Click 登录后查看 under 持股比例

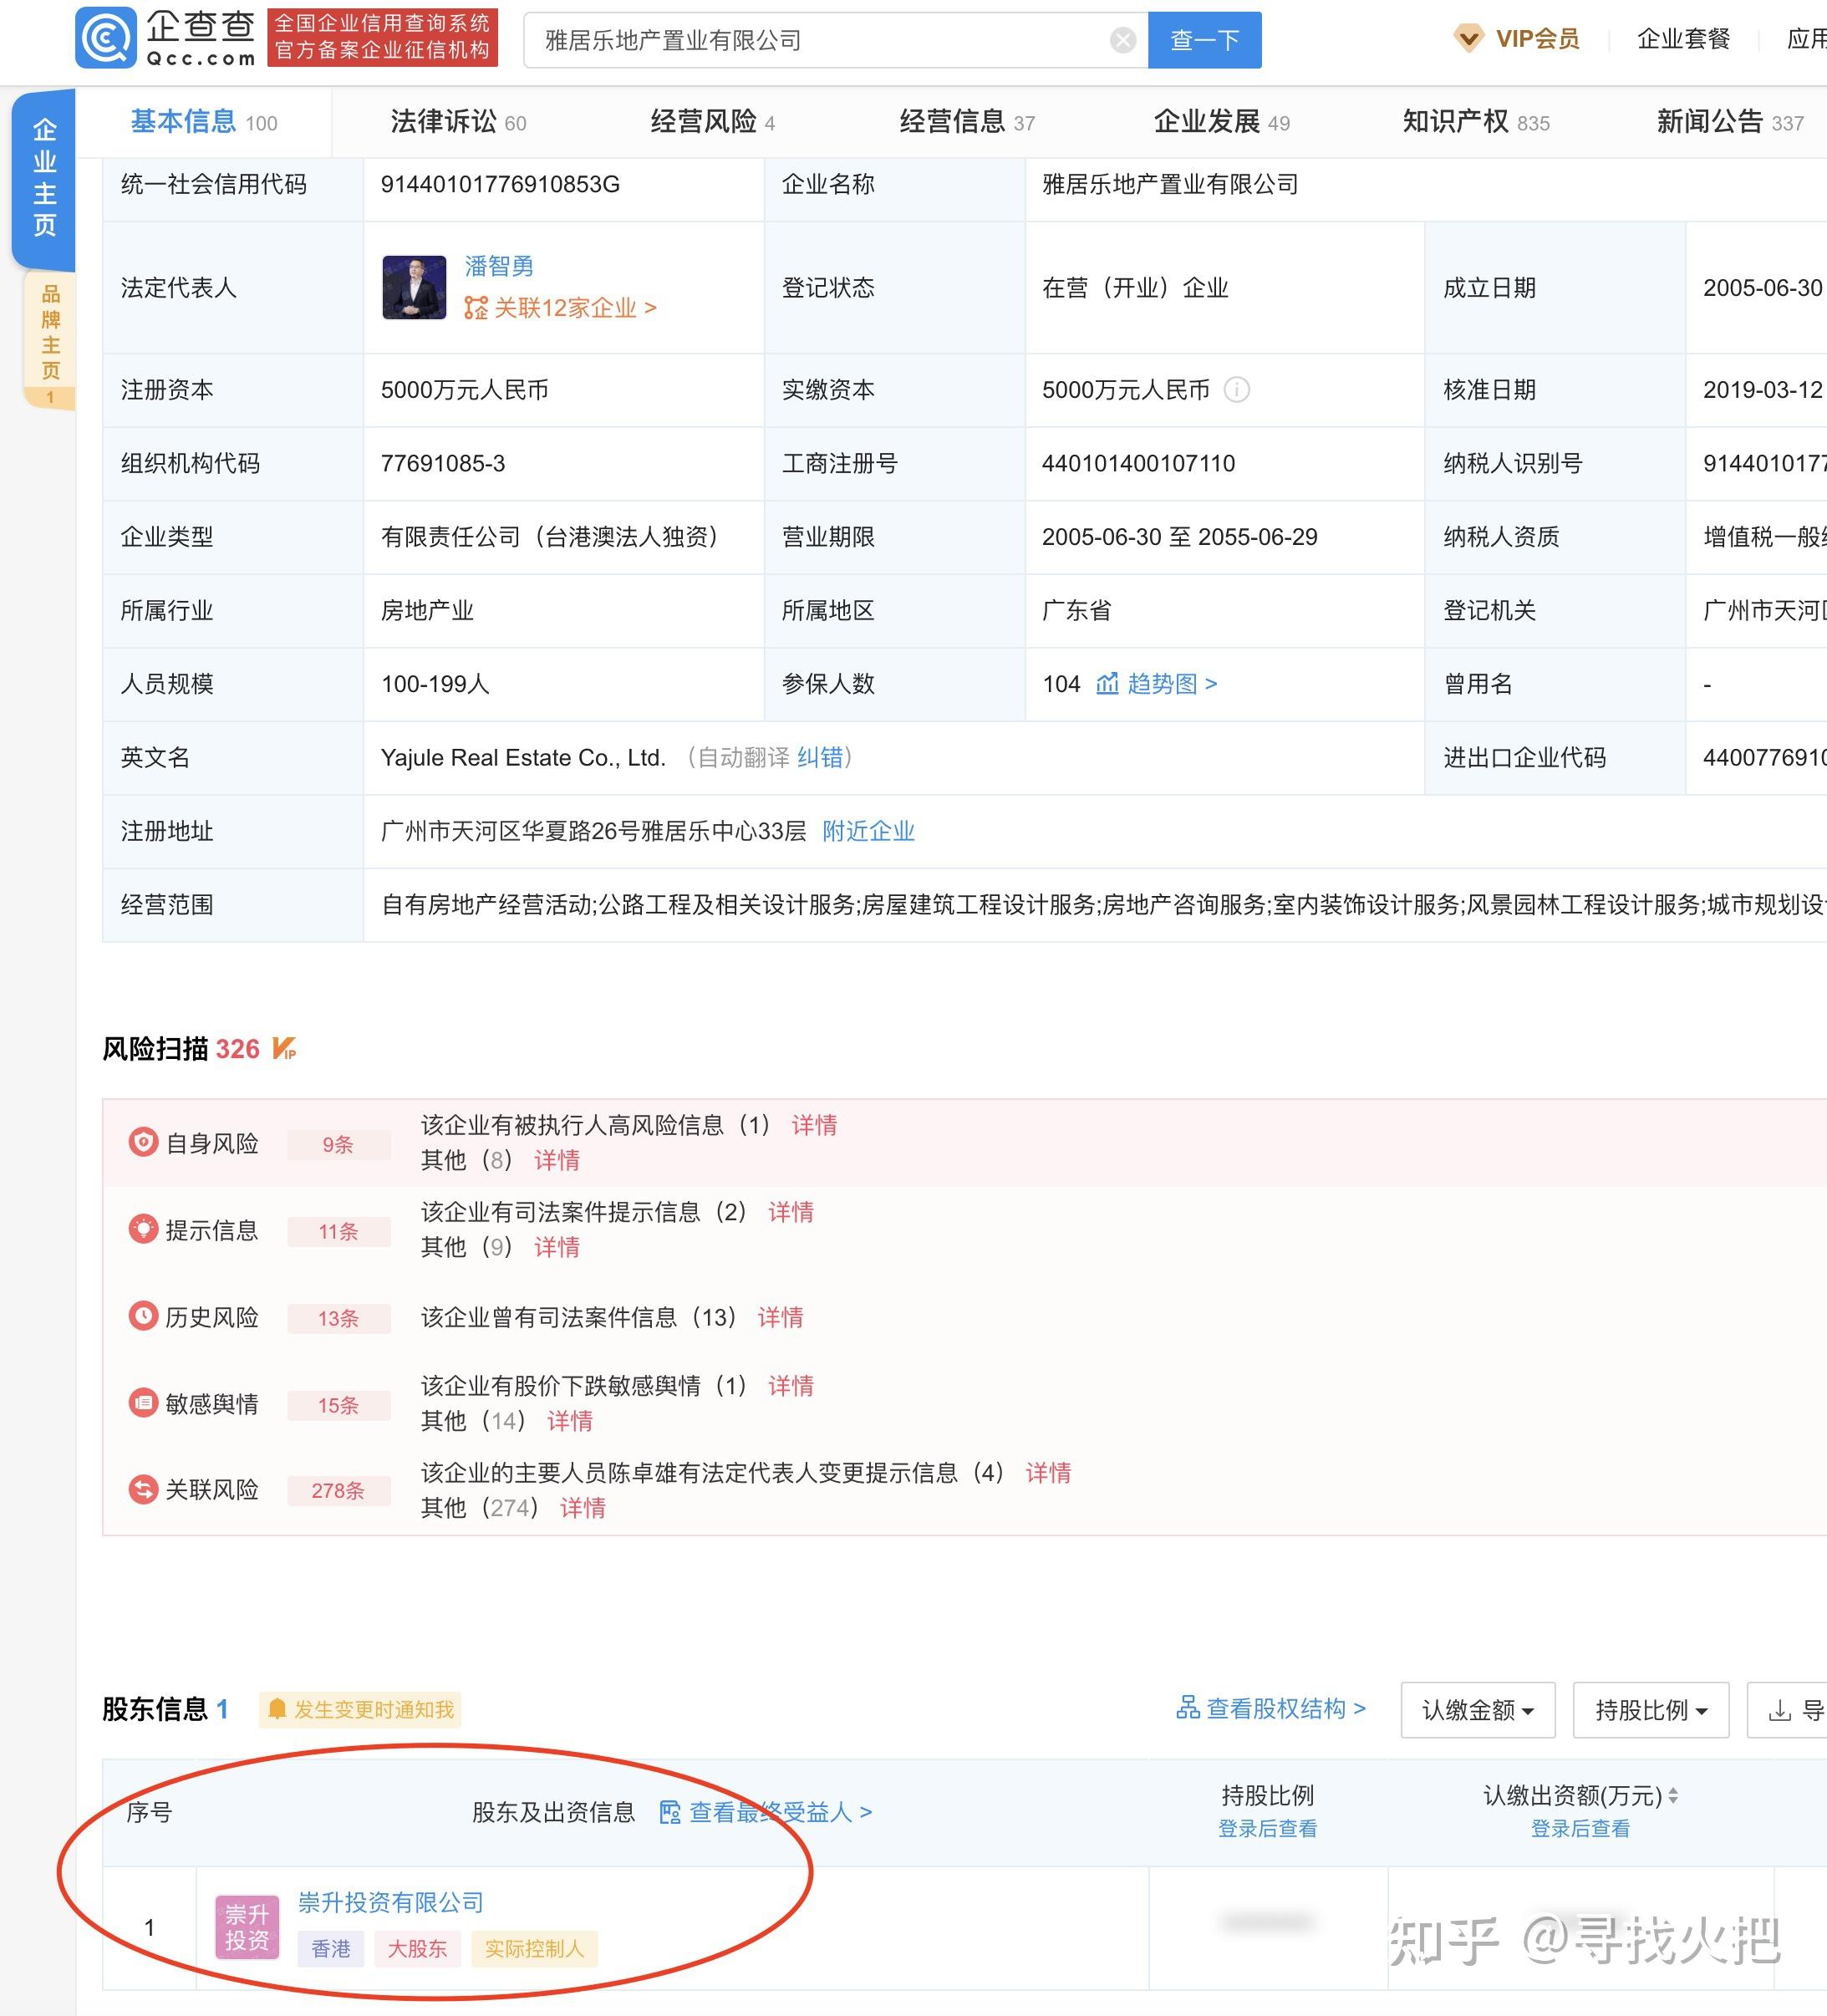(x=1267, y=1829)
